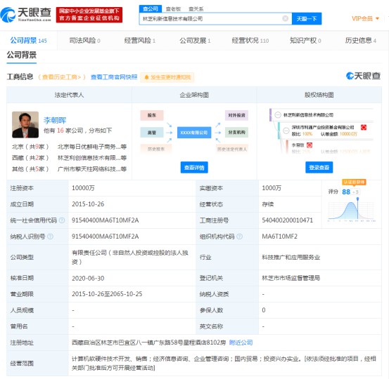This screenshot has width=389, height=379.
Task: Click the organization code MA6T10MF2
Action: tap(279, 237)
